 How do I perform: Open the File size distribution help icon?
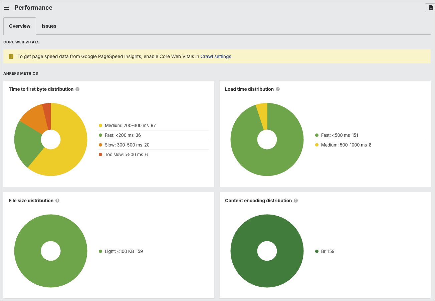tap(57, 201)
